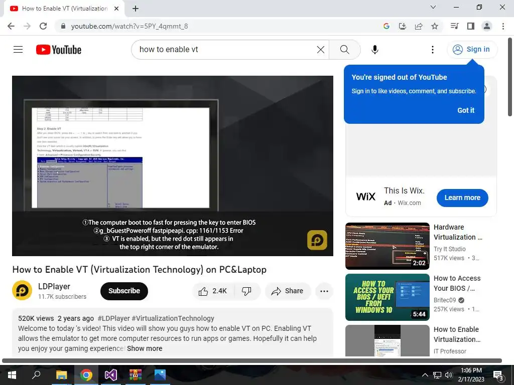Open Chrome three-dot menu
The image size is (514, 385).
(x=503, y=26)
